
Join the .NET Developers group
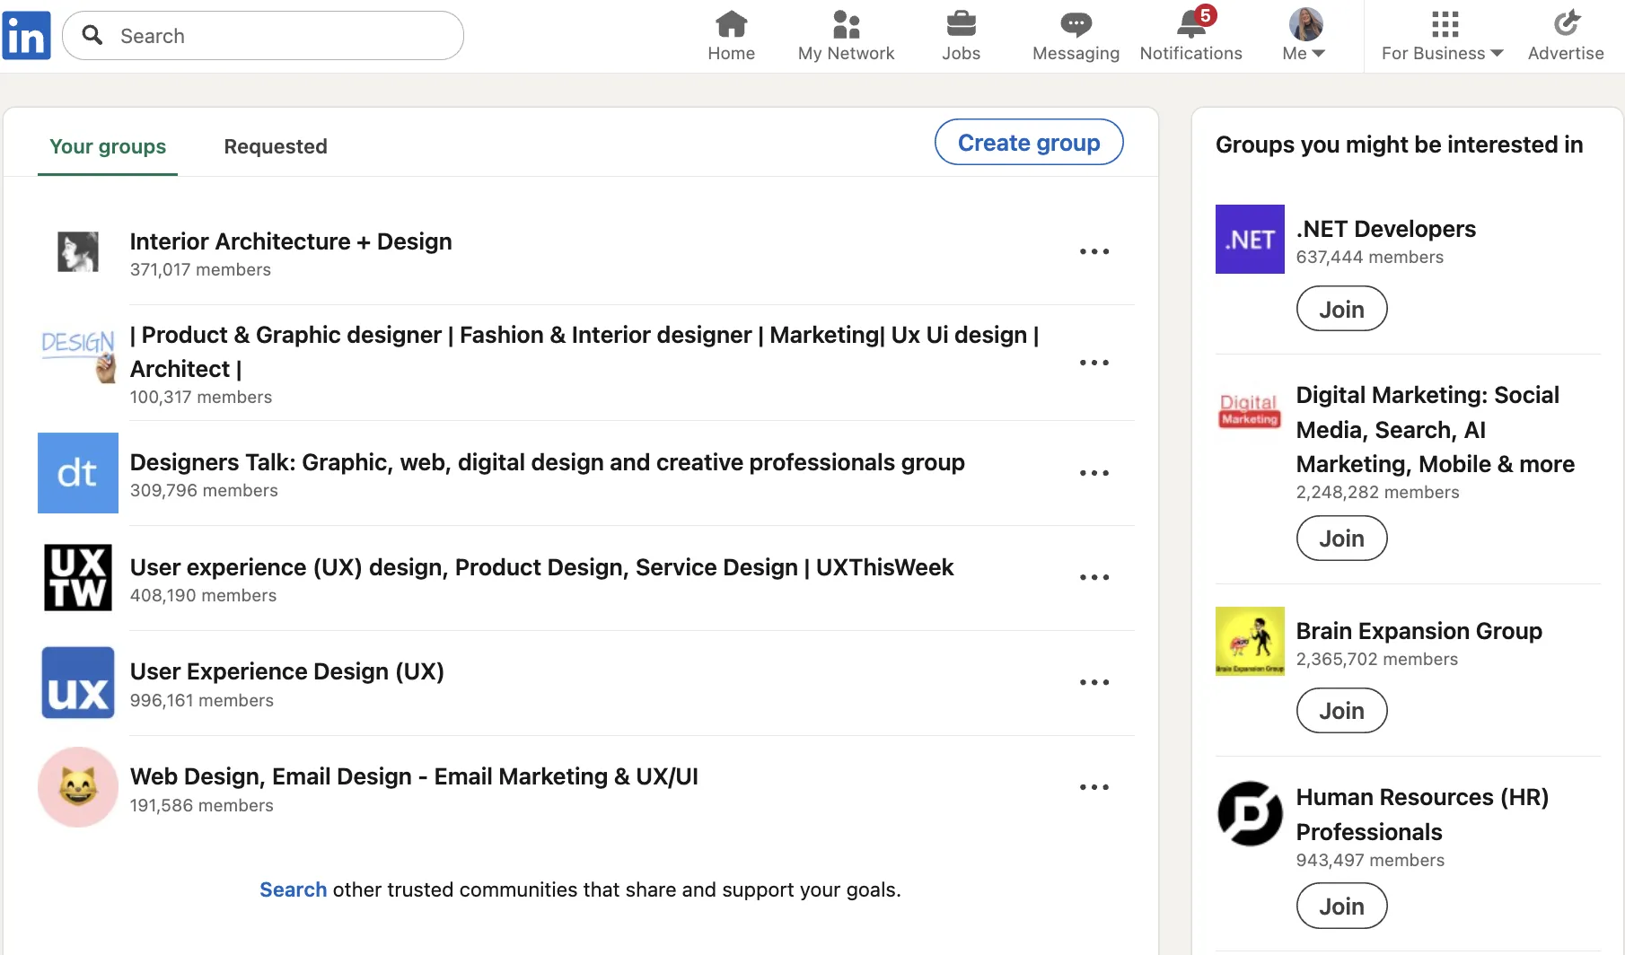tap(1340, 308)
